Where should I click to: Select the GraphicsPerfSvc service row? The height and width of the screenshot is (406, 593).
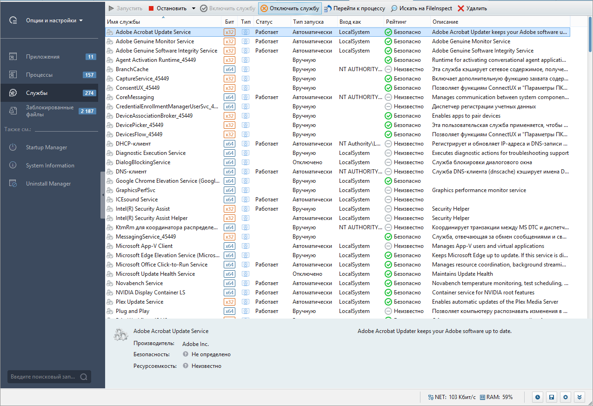click(x=337, y=190)
